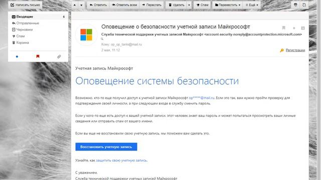Open защитить свою учетную запись link
Image resolution: width=321 pixels, height=180 pixels.
pos(121,160)
